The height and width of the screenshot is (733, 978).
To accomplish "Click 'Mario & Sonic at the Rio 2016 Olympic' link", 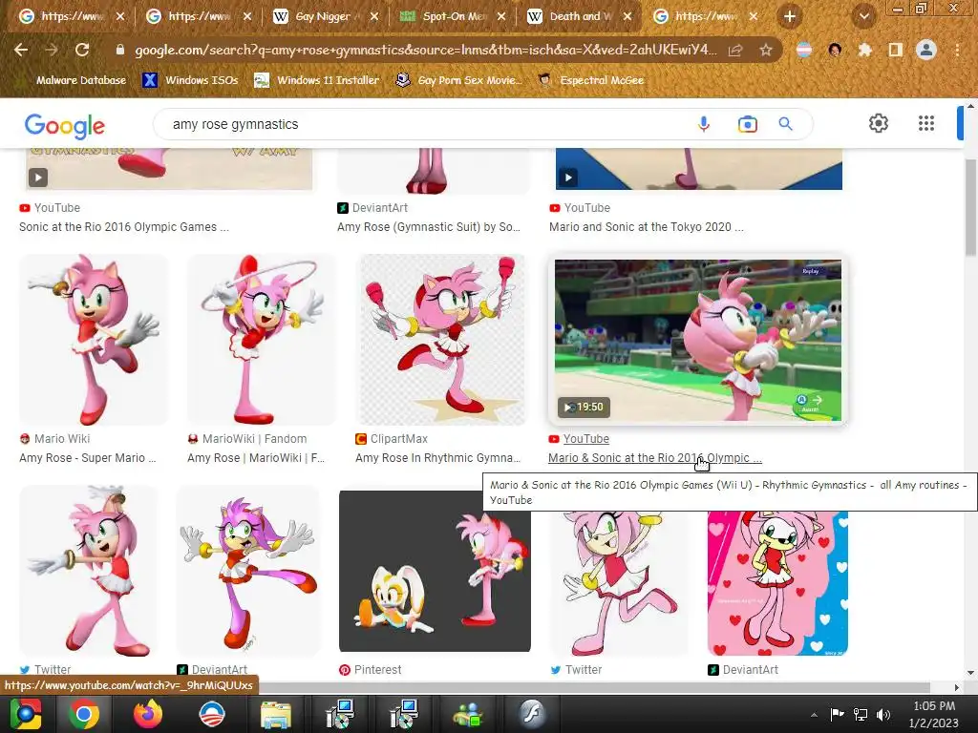I will tap(655, 457).
